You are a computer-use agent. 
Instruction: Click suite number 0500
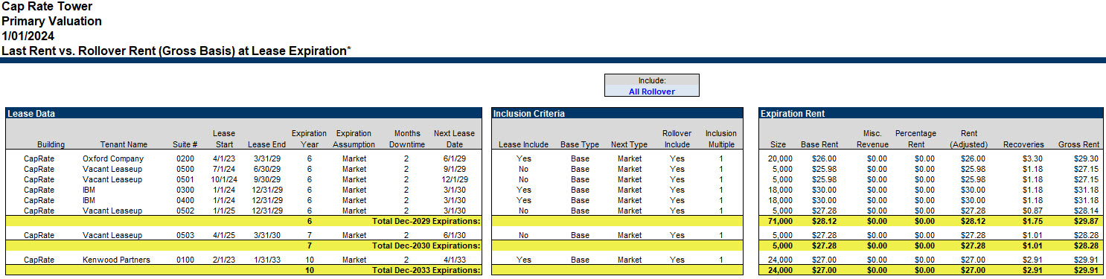tap(185, 169)
